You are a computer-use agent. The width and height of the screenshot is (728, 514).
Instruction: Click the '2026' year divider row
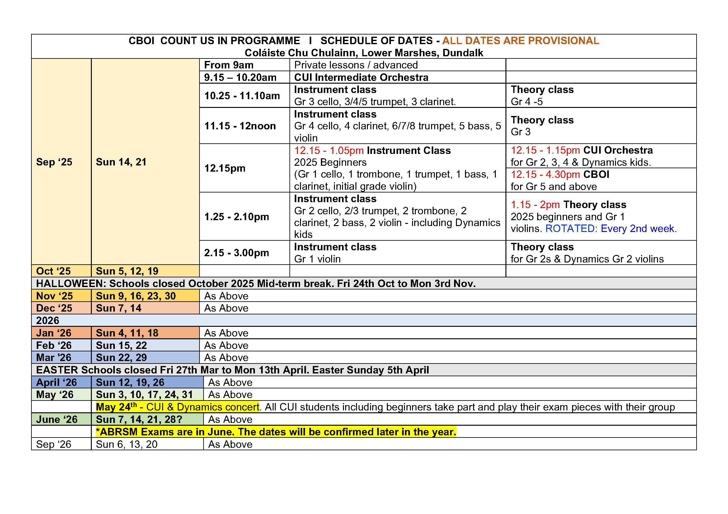(48, 321)
